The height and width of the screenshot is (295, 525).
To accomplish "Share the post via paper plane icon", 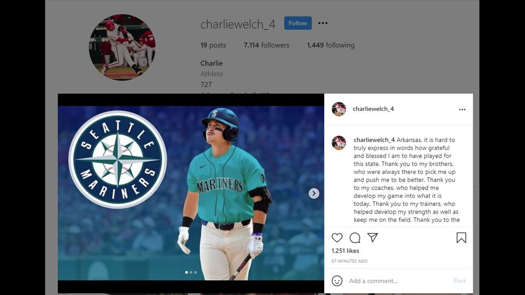I will point(372,237).
